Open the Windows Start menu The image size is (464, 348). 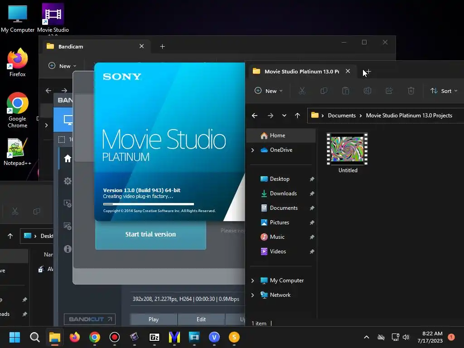pyautogui.click(x=14, y=337)
